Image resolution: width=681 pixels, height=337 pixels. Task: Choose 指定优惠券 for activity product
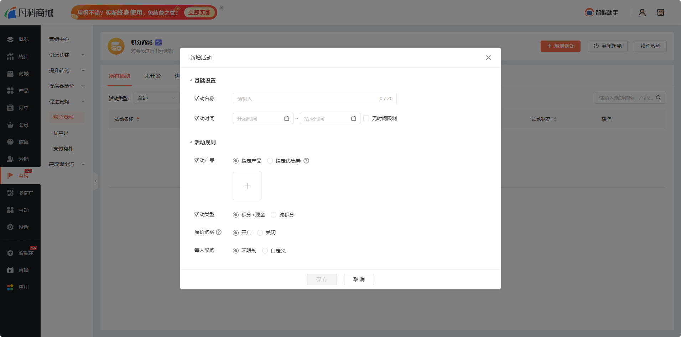pyautogui.click(x=270, y=160)
